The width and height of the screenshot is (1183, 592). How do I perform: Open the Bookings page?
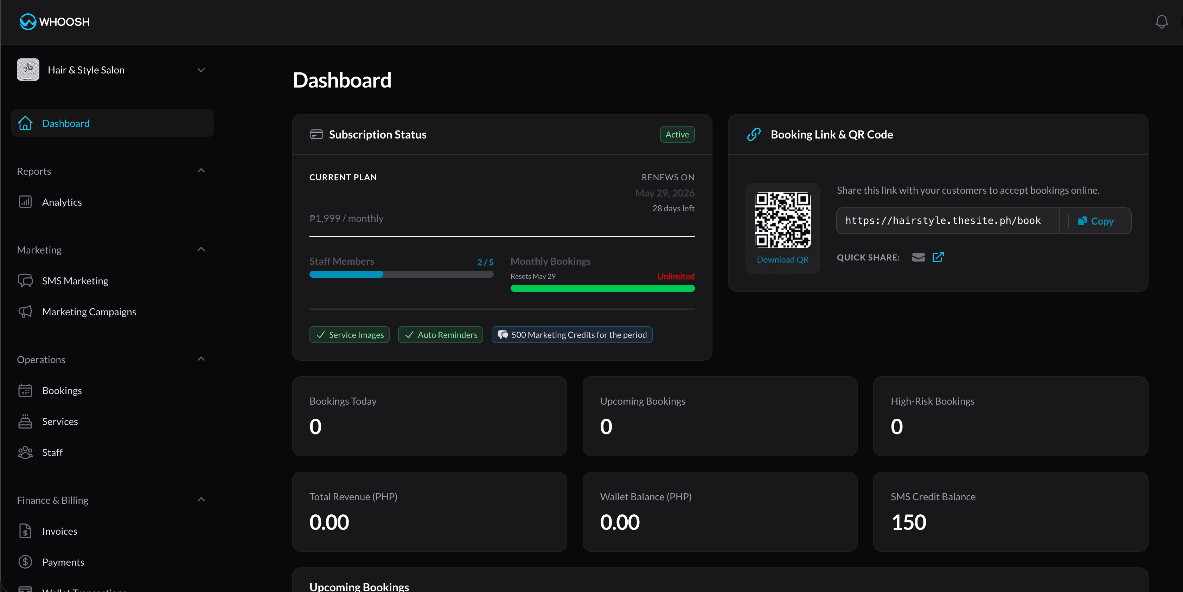coord(62,390)
